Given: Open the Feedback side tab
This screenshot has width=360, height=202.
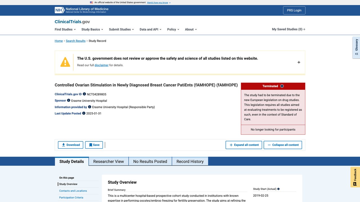Looking at the screenshot, I should (x=355, y=177).
